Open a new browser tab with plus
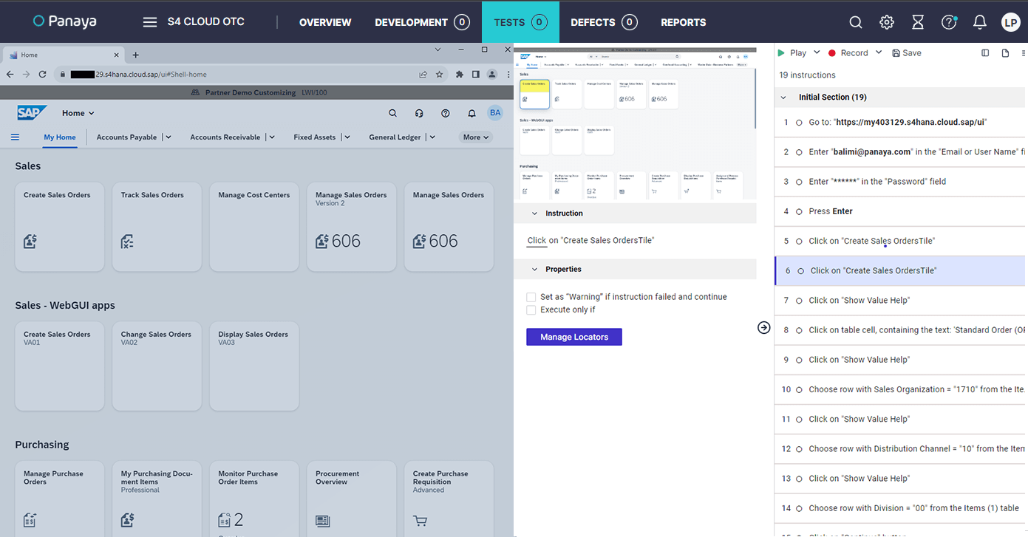 (x=136, y=55)
